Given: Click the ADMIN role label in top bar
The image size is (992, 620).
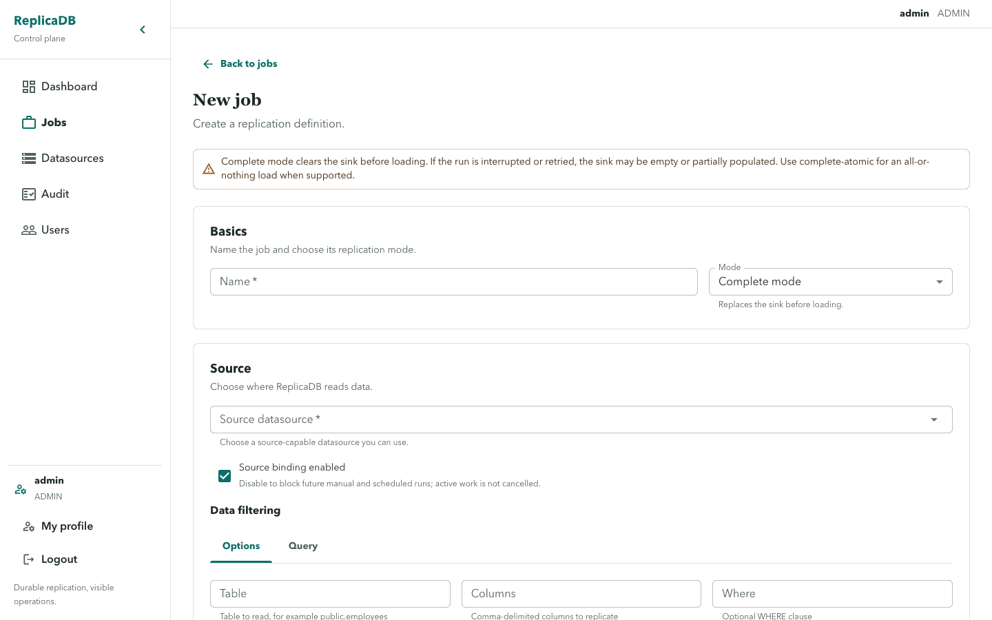Looking at the screenshot, I should point(953,14).
